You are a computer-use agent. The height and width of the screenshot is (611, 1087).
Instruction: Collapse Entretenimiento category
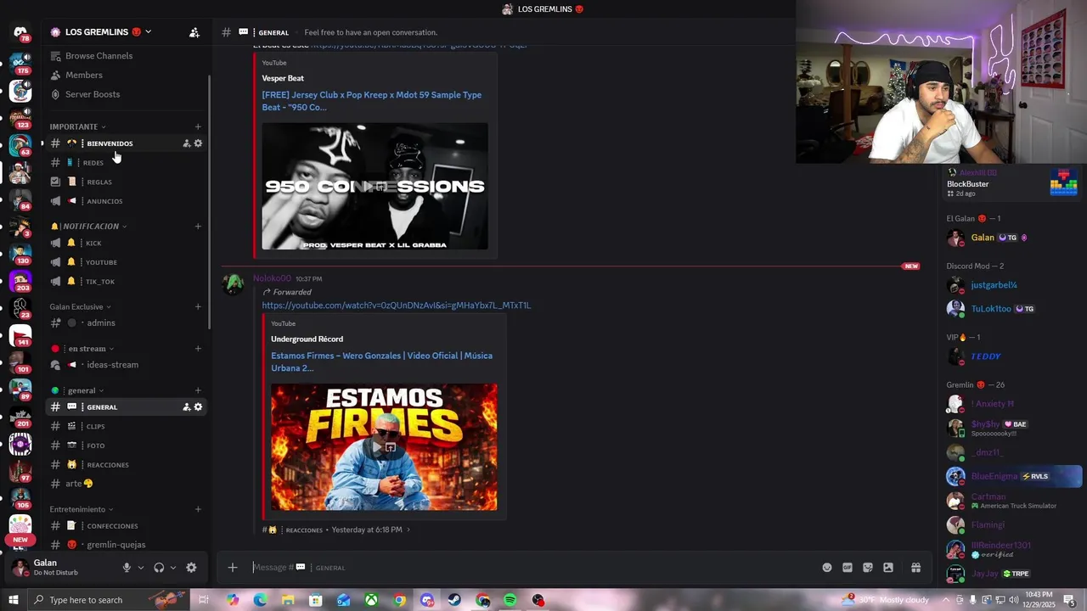coord(82,509)
